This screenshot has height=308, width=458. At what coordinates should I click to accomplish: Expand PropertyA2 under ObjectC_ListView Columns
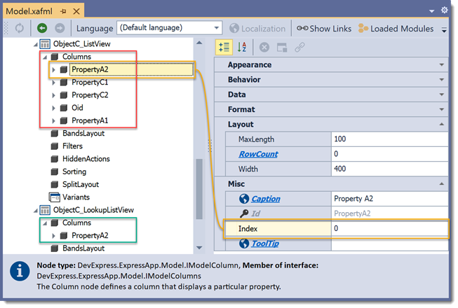tap(53, 69)
